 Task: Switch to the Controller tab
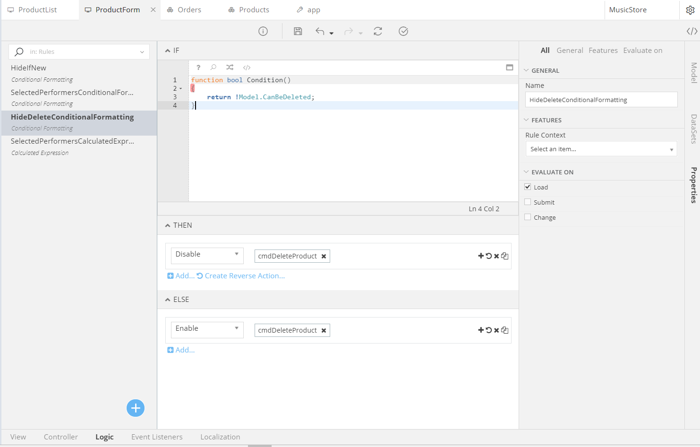(x=60, y=437)
